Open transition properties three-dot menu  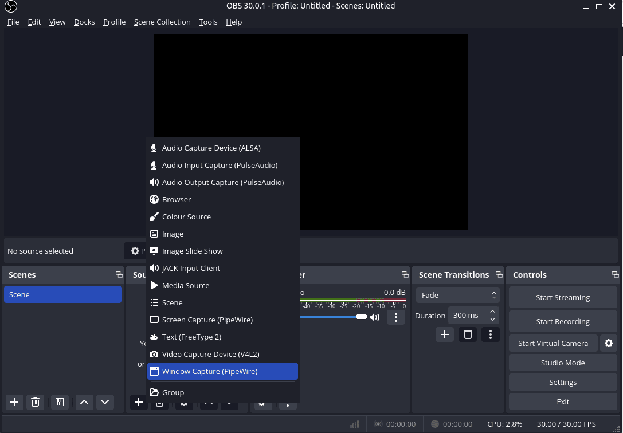[x=490, y=334]
